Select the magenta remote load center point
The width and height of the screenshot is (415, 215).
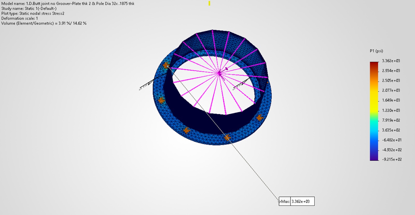tap(220, 74)
